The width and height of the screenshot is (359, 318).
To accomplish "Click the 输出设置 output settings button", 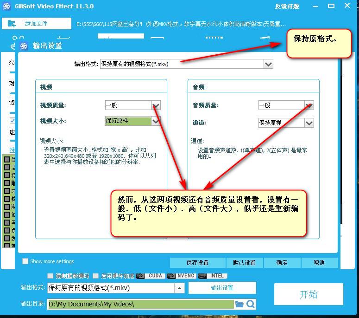I will 222,288.
